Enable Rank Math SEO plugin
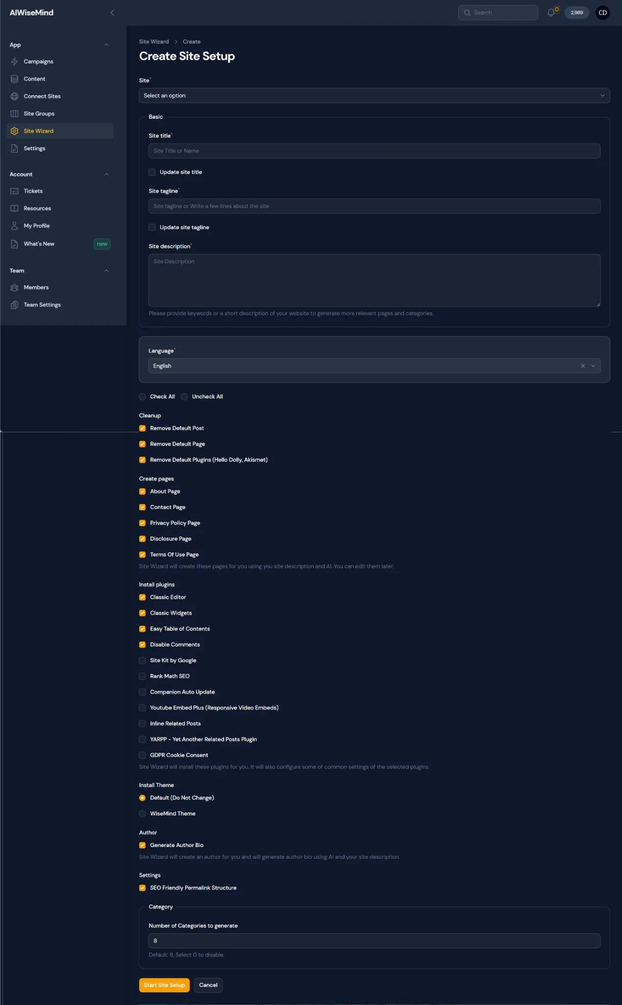 point(142,676)
